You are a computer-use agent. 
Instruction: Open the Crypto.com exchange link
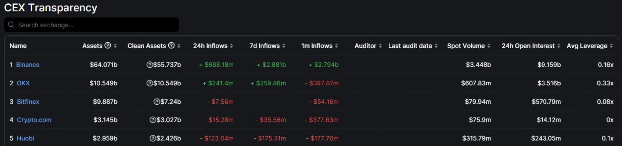[x=34, y=120]
